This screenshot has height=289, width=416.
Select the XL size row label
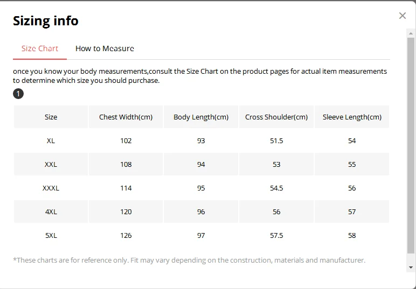(51, 140)
